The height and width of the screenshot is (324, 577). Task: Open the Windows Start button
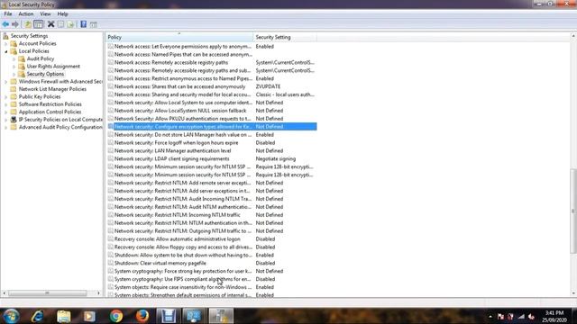point(12,316)
